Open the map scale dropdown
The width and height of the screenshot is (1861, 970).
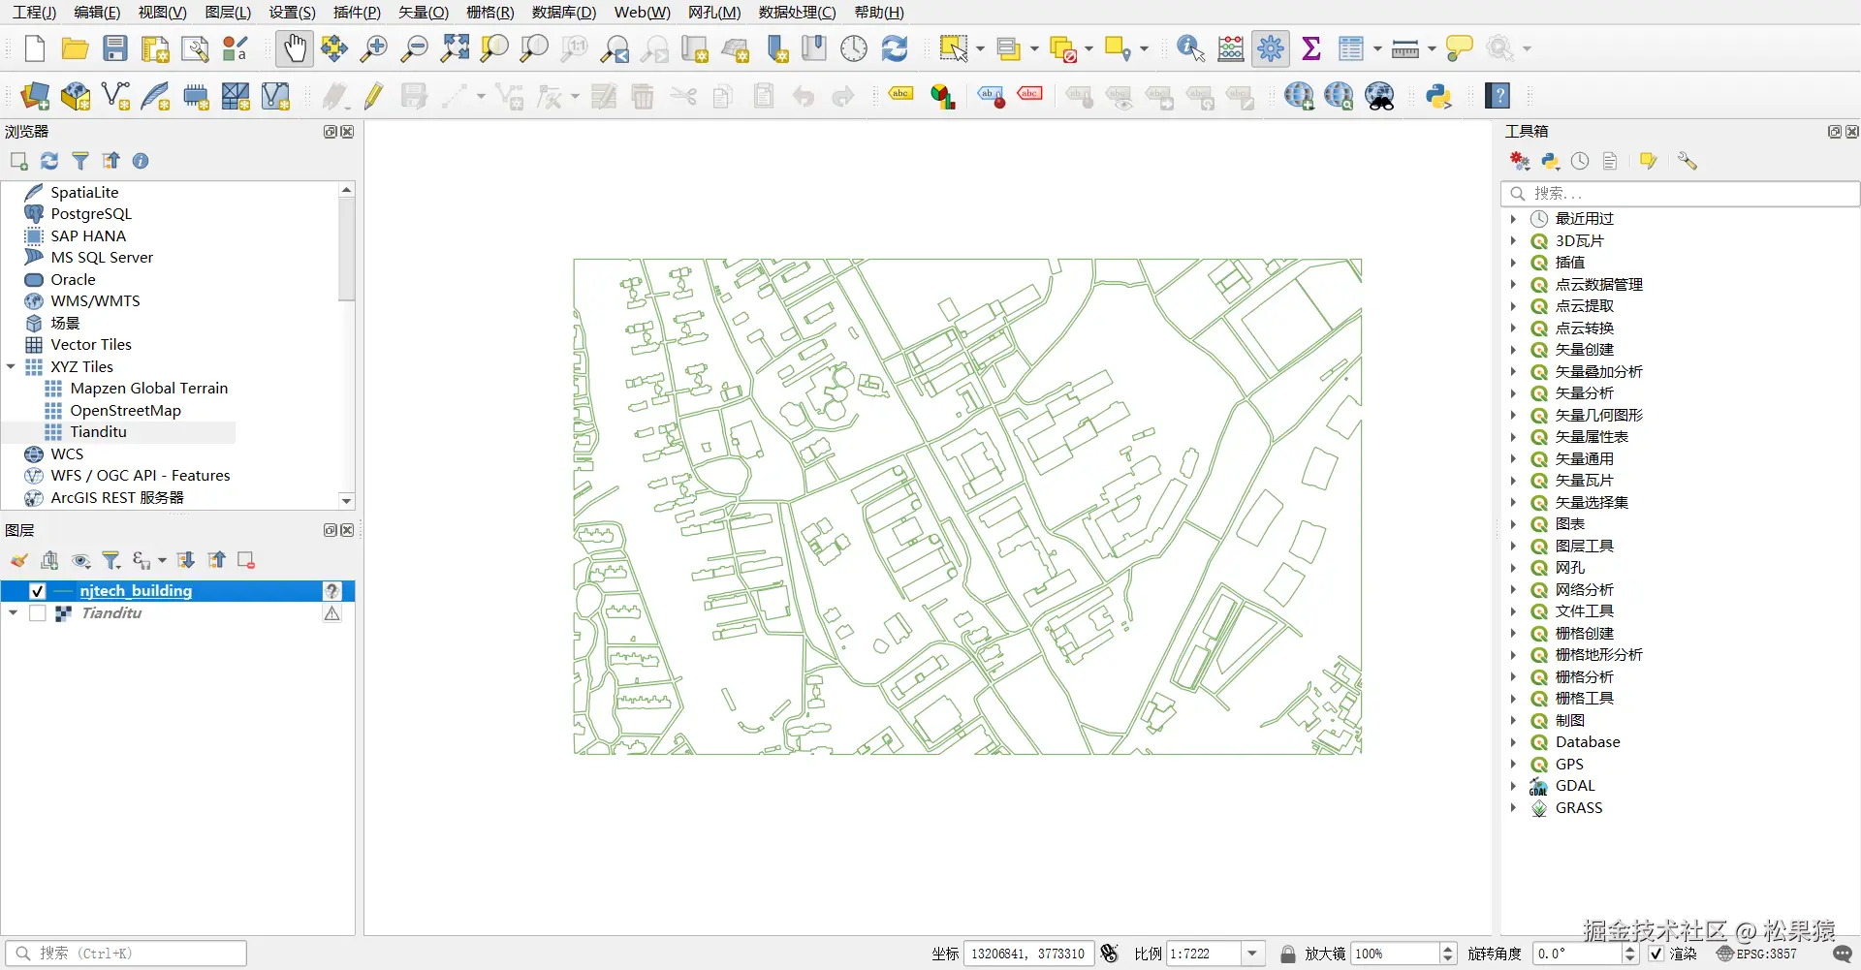pyautogui.click(x=1252, y=954)
